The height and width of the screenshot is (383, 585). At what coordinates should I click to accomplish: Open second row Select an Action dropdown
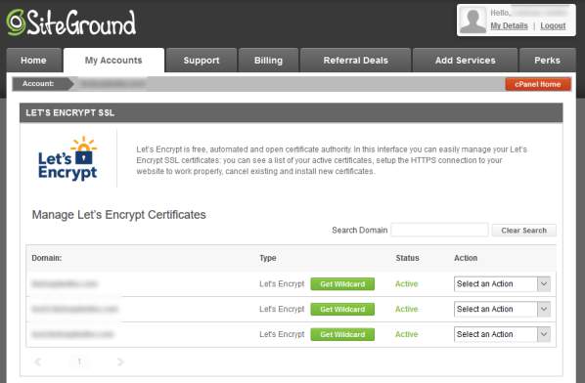pyautogui.click(x=502, y=309)
